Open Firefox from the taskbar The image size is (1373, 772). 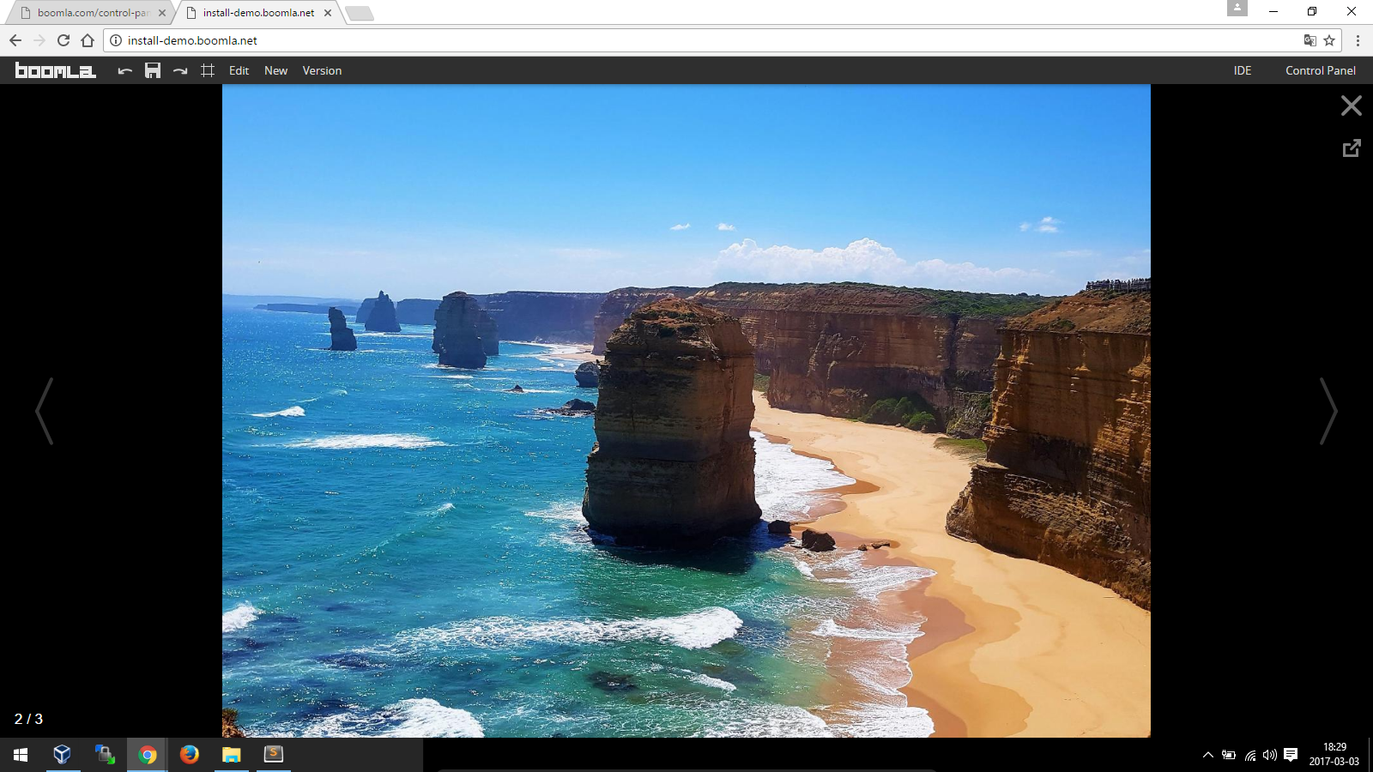pos(190,754)
